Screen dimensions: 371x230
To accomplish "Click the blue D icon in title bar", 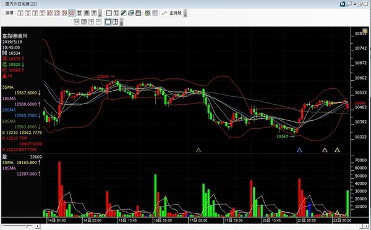I will pyautogui.click(x=343, y=4).
